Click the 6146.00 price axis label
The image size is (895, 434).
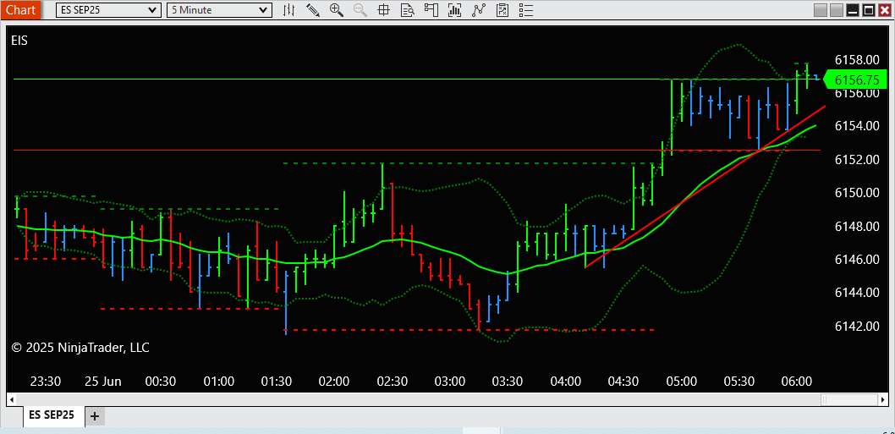point(856,260)
